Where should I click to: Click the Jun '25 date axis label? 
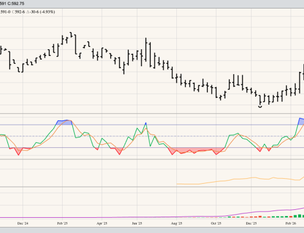137,223
